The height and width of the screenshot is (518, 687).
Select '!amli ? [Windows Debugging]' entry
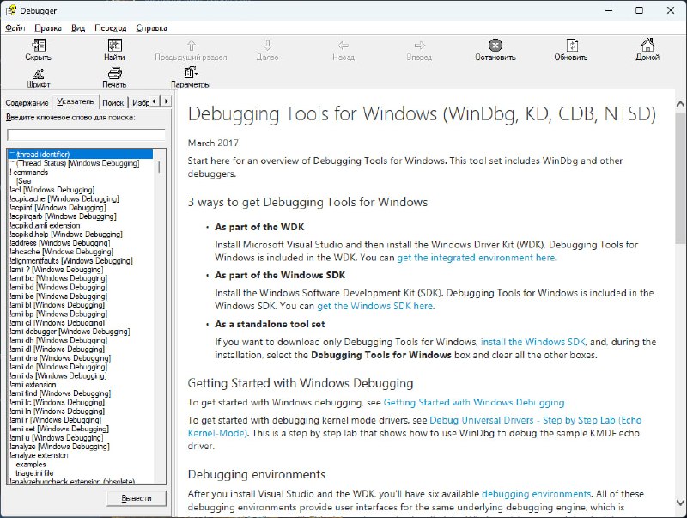[x=56, y=270]
